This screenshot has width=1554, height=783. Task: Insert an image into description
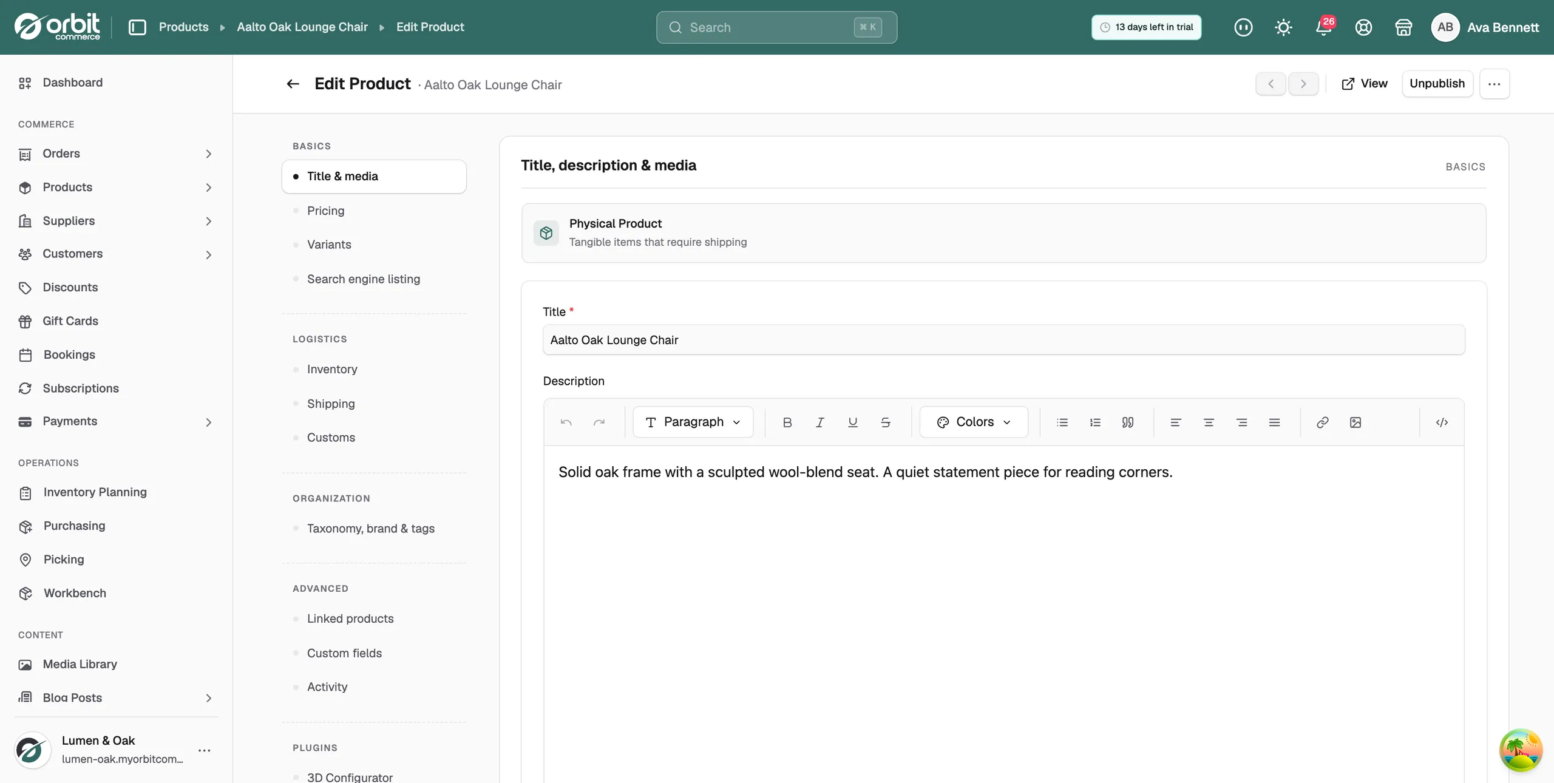click(1356, 422)
